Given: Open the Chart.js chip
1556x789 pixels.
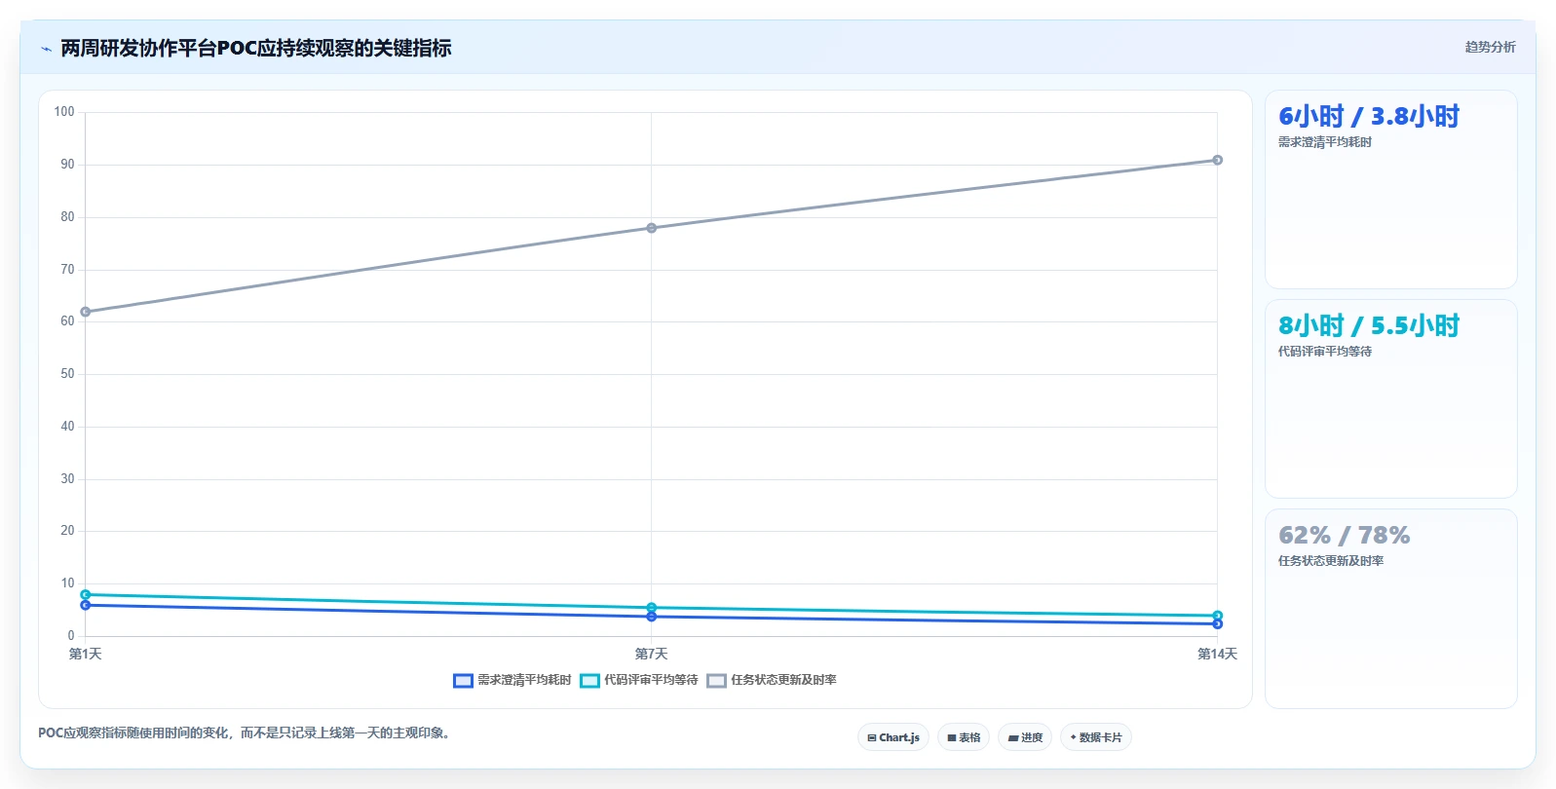Looking at the screenshot, I should pos(893,737).
